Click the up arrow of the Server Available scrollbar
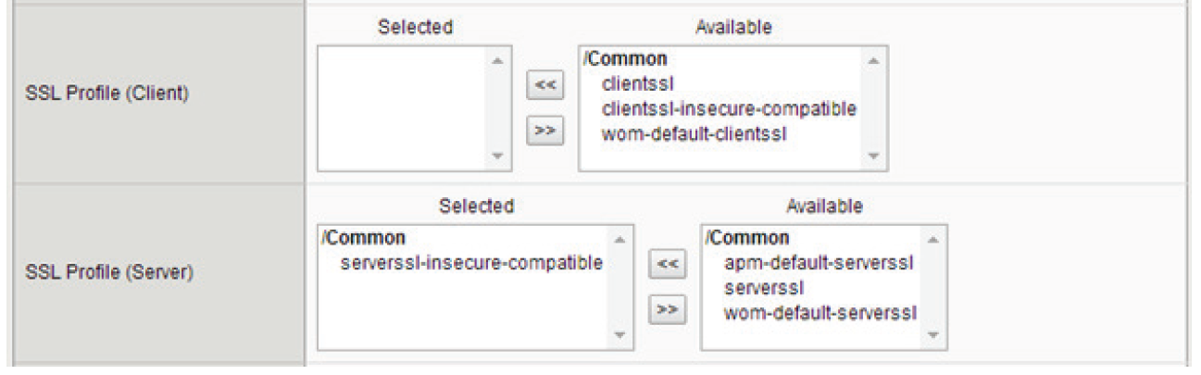The height and width of the screenshot is (375, 1201). coord(933,239)
